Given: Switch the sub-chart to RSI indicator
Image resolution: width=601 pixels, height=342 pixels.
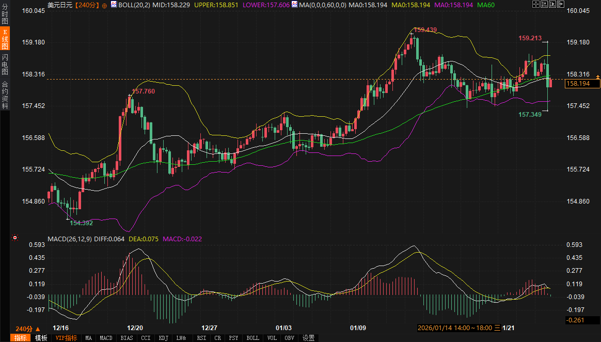Looking at the screenshot, I should tap(201, 338).
